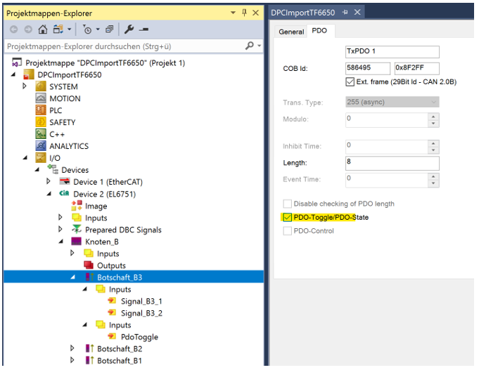Click the SYSTEM node icon

click(x=41, y=86)
